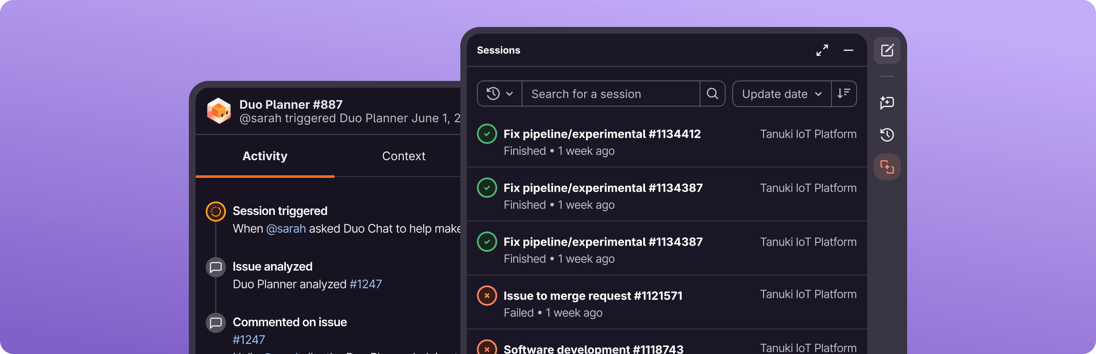The height and width of the screenshot is (354, 1096).
Task: Click the 'Commented on issue' activity title
Action: [290, 322]
